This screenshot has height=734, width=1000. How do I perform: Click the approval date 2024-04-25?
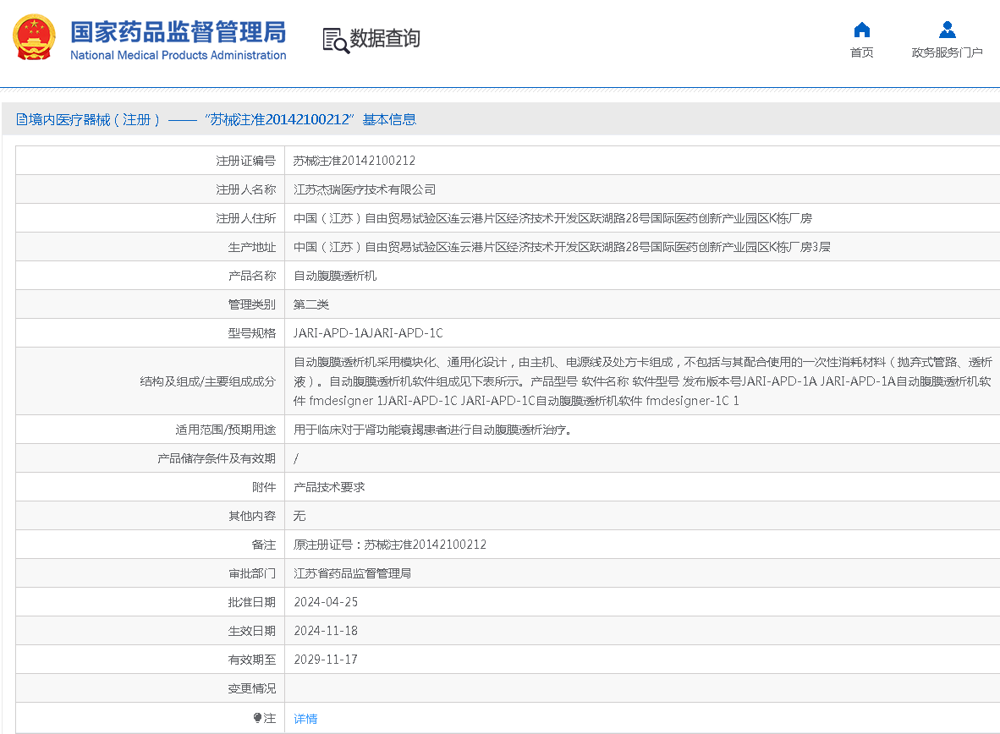(x=326, y=602)
